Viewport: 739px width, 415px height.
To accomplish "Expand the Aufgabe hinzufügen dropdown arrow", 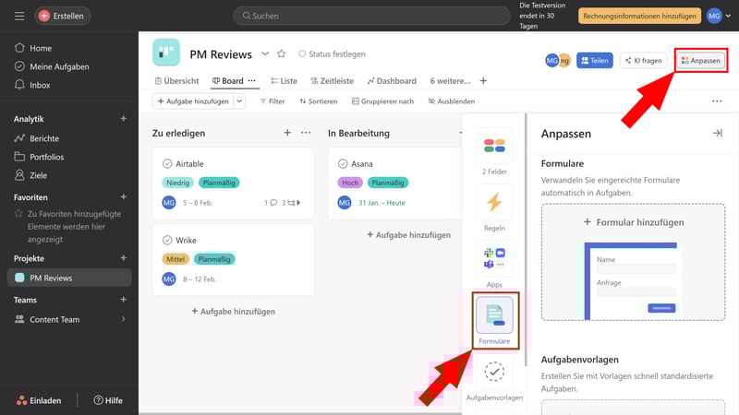I will click(240, 101).
